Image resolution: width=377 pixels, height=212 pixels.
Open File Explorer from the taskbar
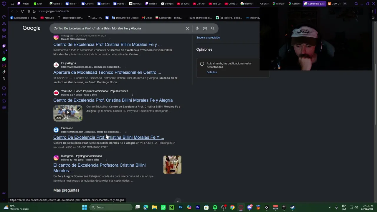pyautogui.click(x=155, y=207)
